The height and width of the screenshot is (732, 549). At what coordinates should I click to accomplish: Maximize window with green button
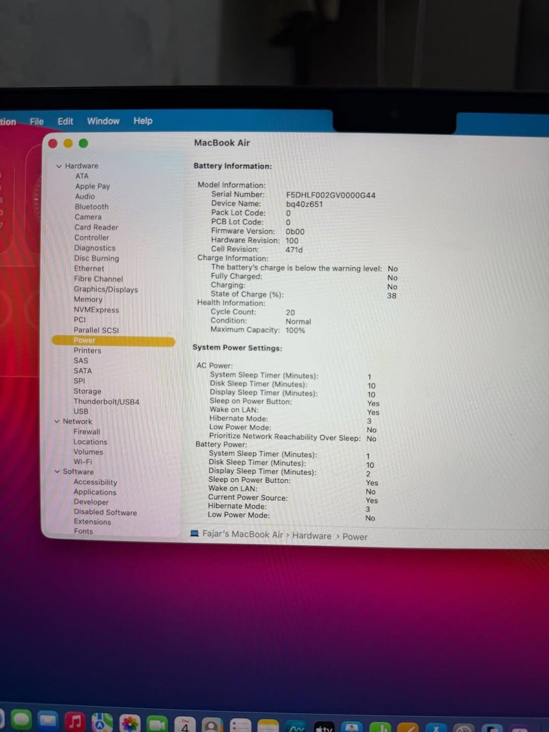click(x=83, y=143)
